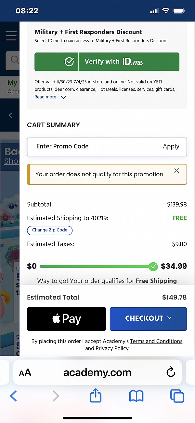This screenshot has height=423, width=195.
Task: Open the CHECKOUT options dropdown
Action: [169, 319]
